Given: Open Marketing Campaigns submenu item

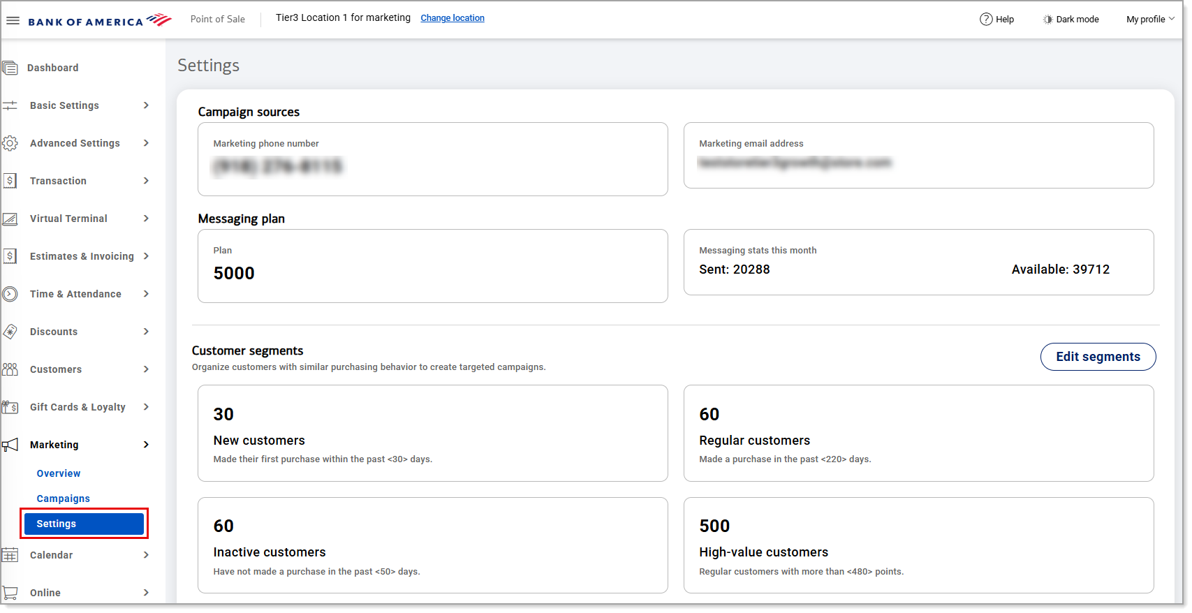Looking at the screenshot, I should [x=64, y=498].
